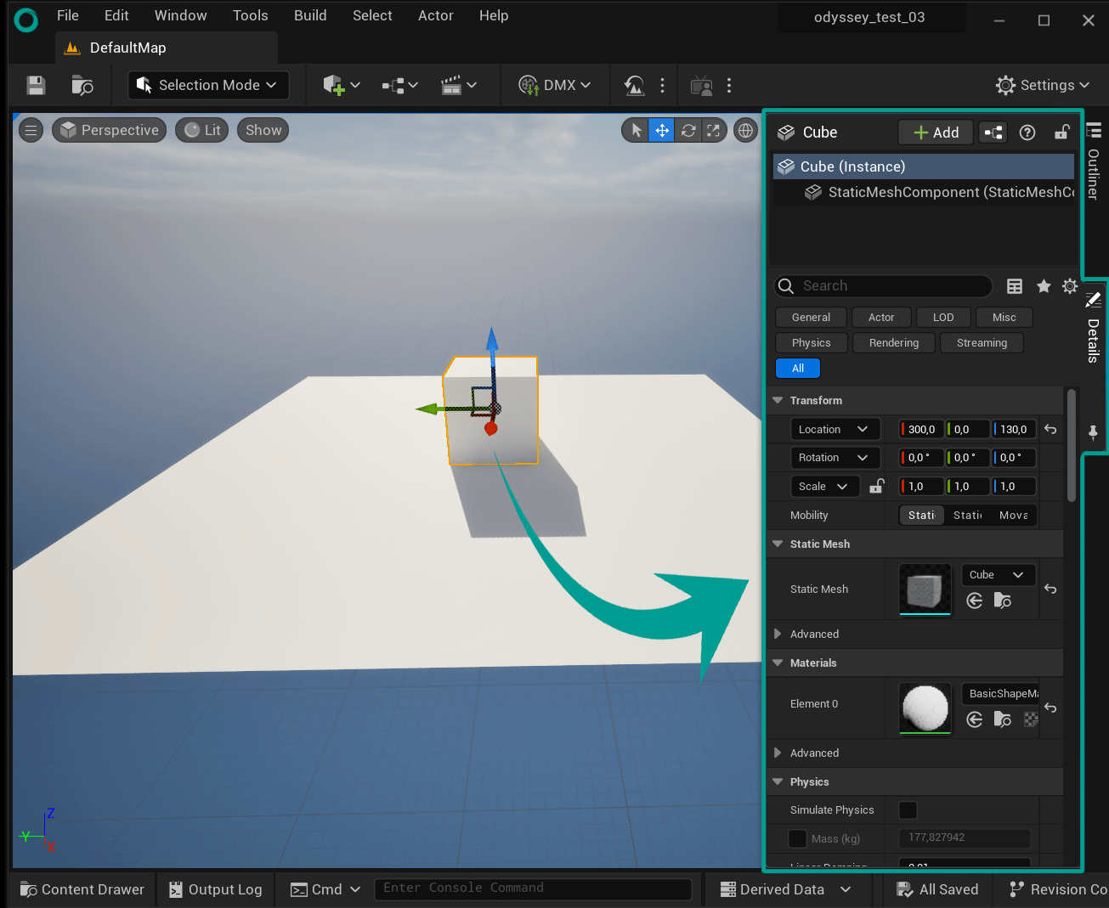Screen dimensions: 1109x908
Task: Open the Cmd console type dropdown
Action: coord(325,889)
